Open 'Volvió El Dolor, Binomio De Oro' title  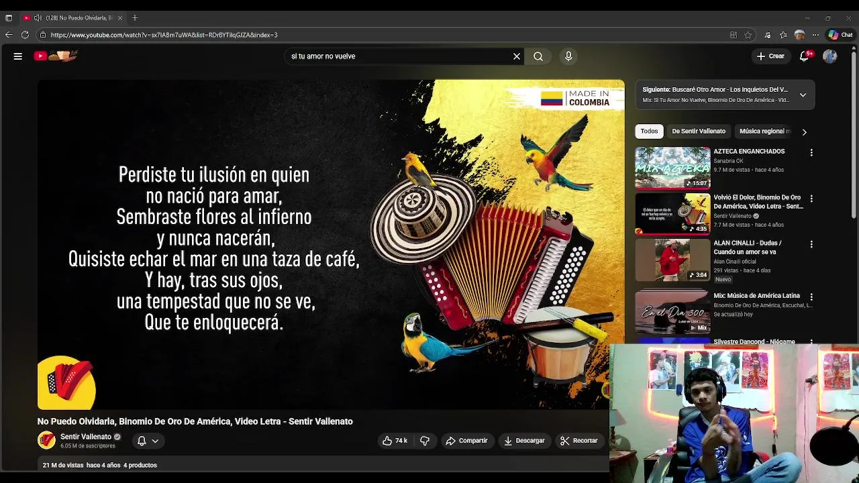pos(758,202)
